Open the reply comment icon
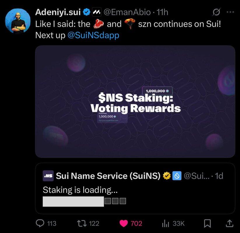The height and width of the screenshot is (233, 240). click(x=40, y=223)
